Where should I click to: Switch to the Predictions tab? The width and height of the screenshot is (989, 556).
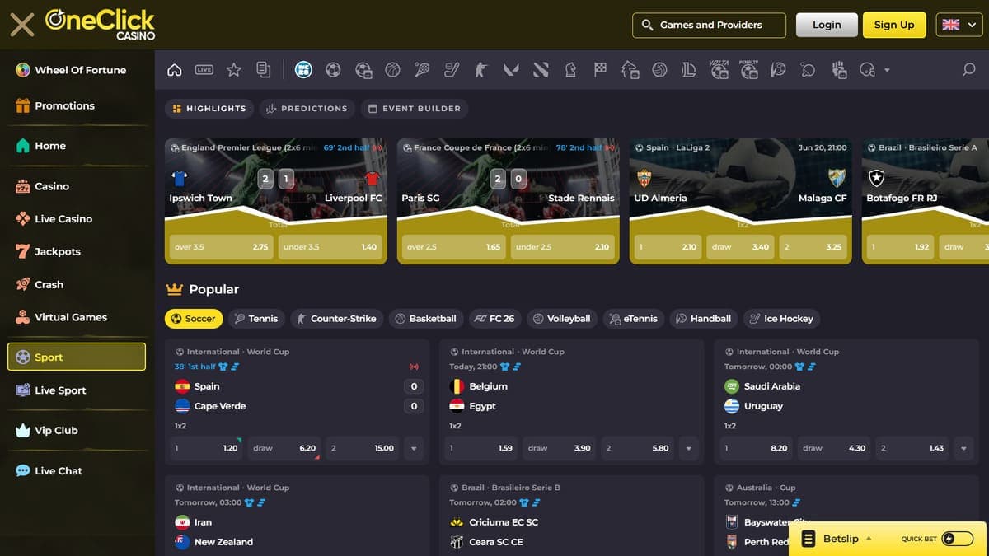pos(307,108)
